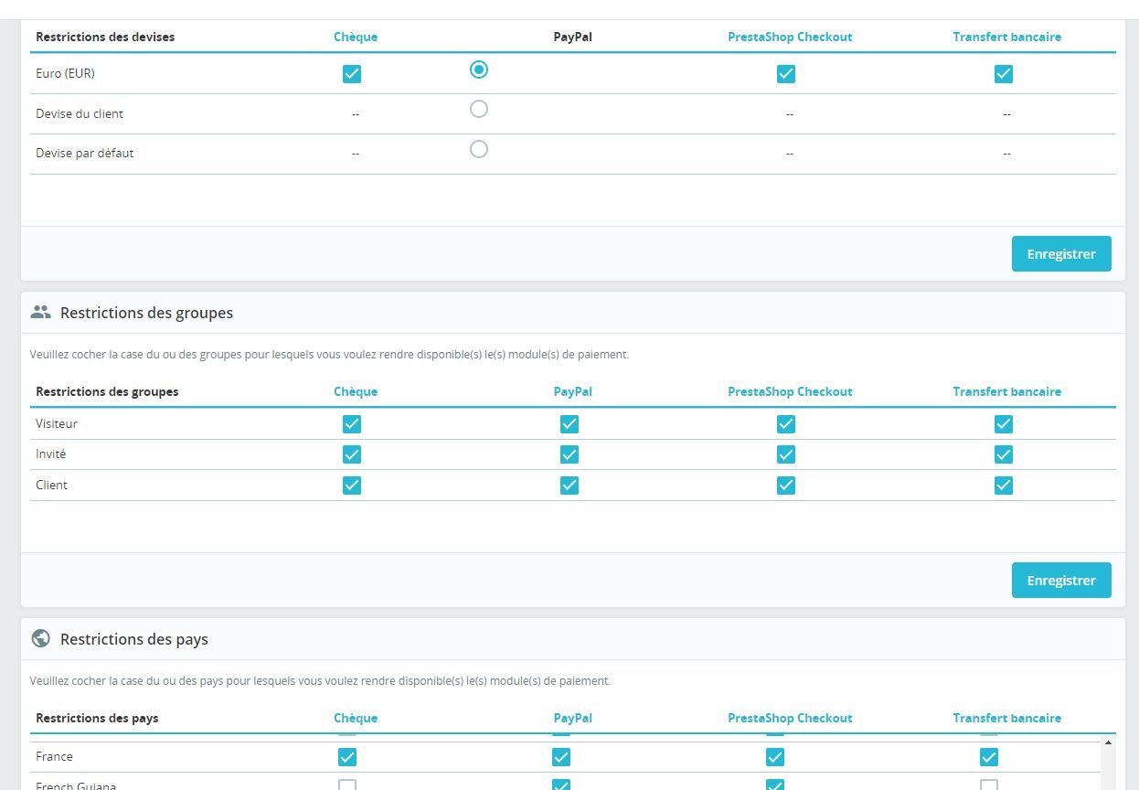1139x790 pixels.
Task: Disable PayPal for the Invité group
Action: 569,454
